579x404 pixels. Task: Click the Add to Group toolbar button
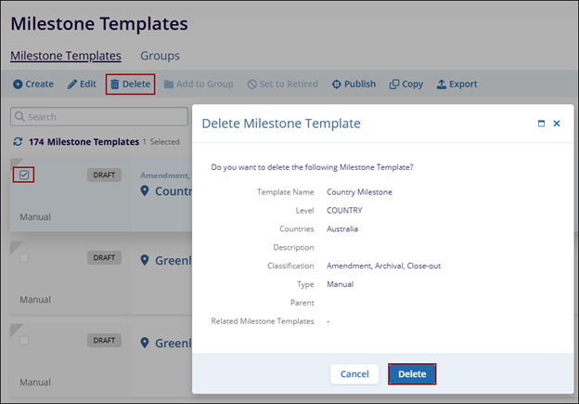(x=199, y=85)
